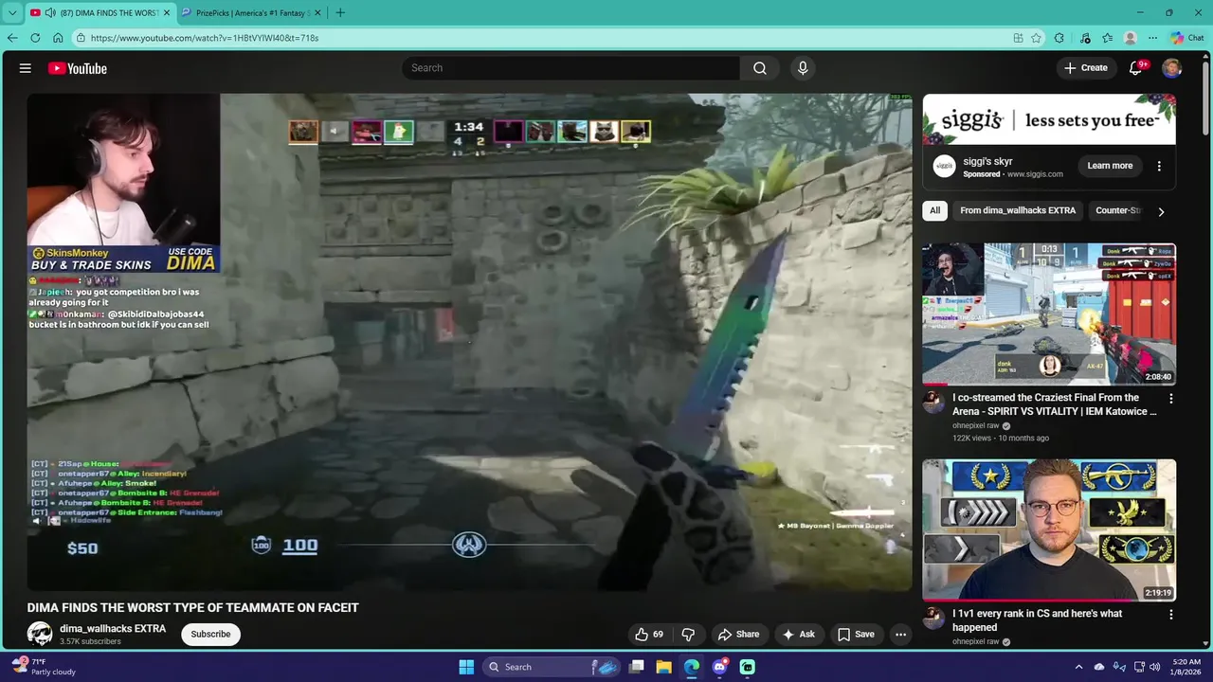The image size is (1213, 682).
Task: Open the browser home page
Action: point(58,38)
